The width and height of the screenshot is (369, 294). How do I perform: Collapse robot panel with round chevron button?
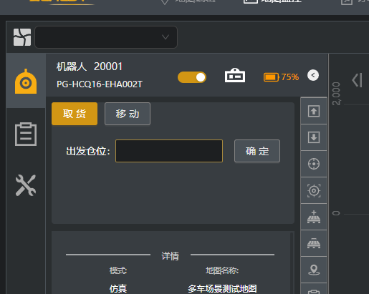pyautogui.click(x=313, y=75)
